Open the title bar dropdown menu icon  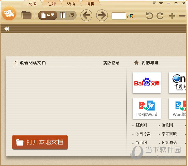(x=154, y=3)
